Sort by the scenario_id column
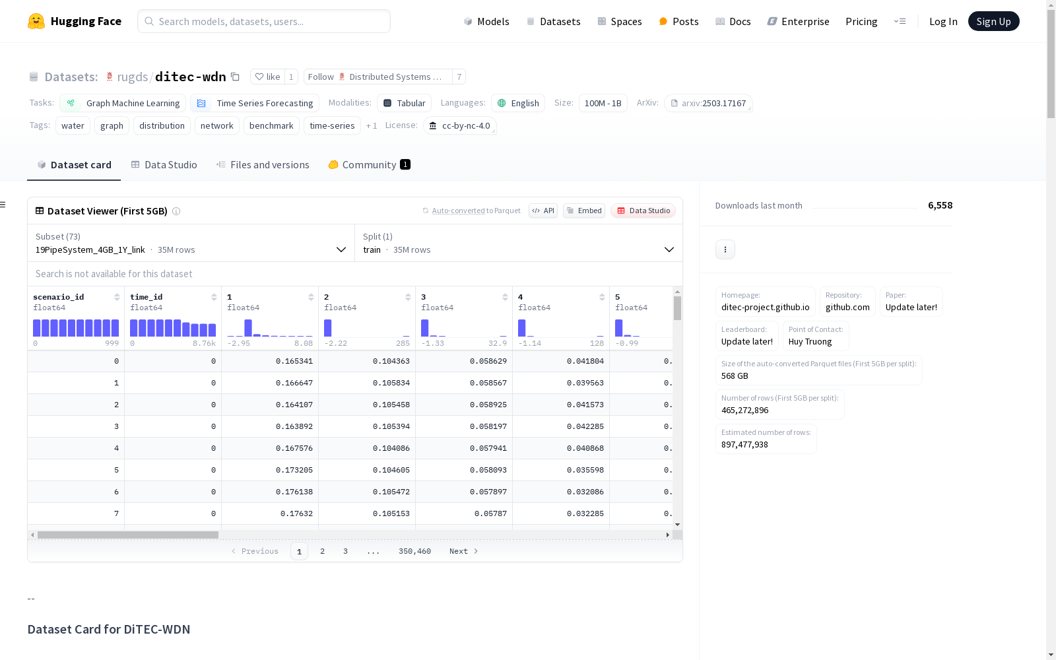This screenshot has height=660, width=1056. coord(117,297)
